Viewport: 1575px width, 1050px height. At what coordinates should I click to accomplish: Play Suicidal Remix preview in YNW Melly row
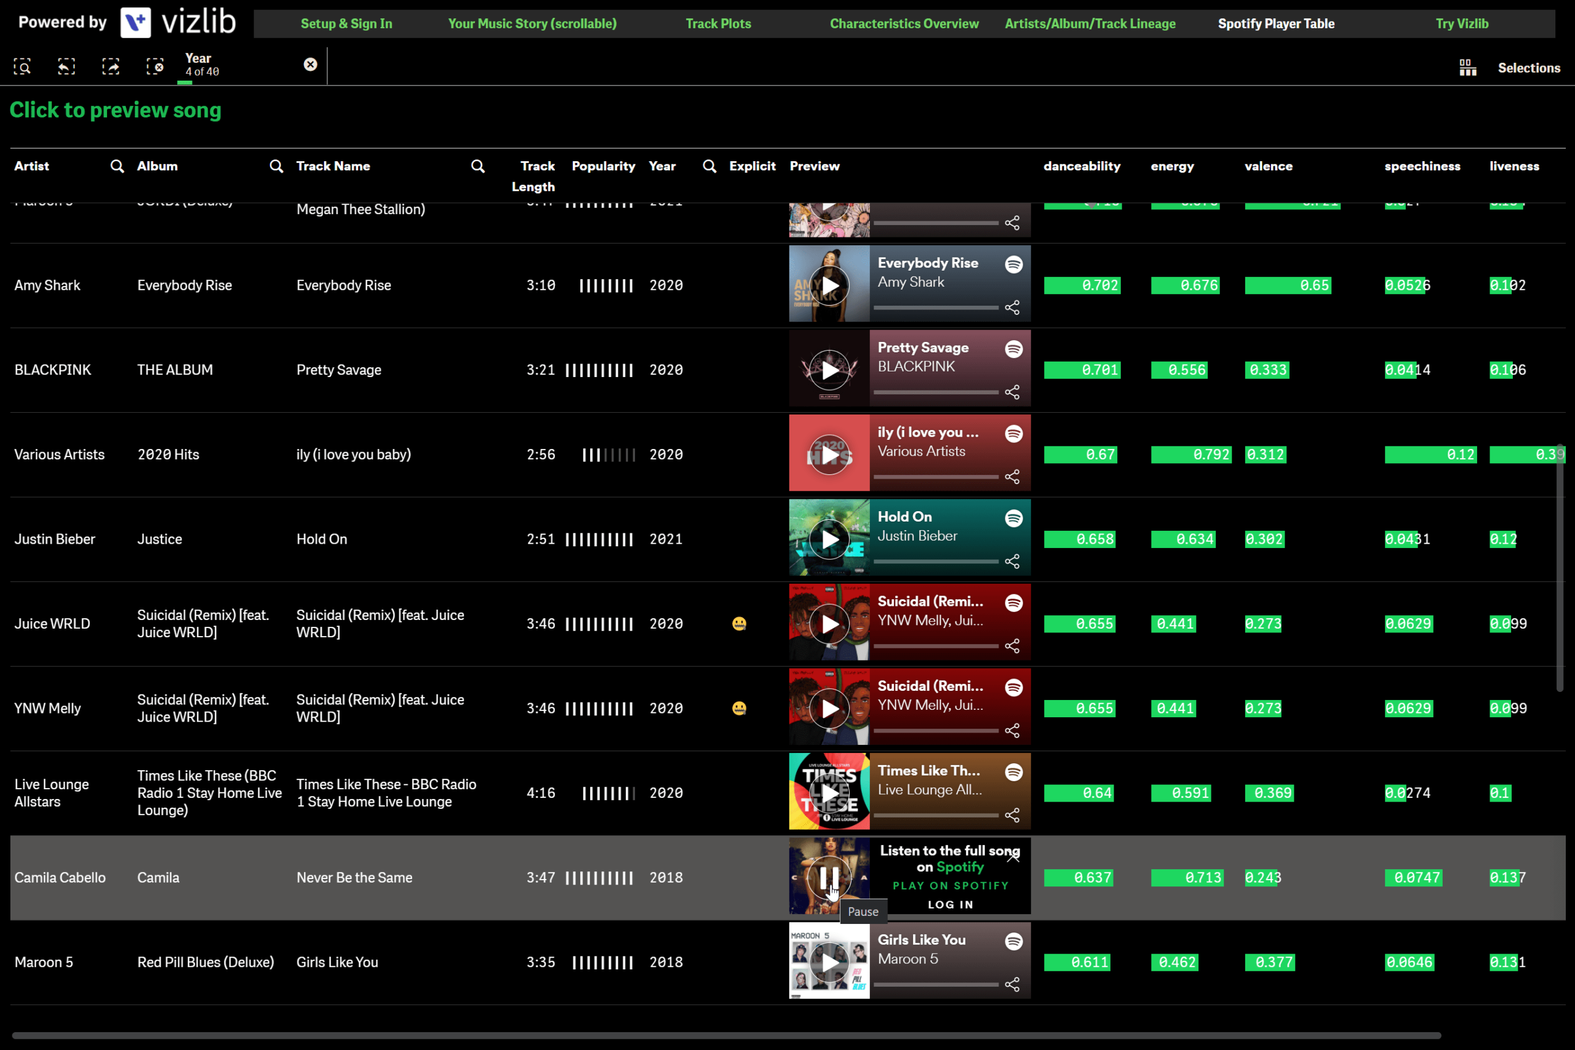[830, 709]
